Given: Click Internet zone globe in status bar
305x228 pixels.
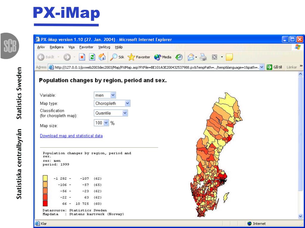Looking at the screenshot, I should [249, 224].
